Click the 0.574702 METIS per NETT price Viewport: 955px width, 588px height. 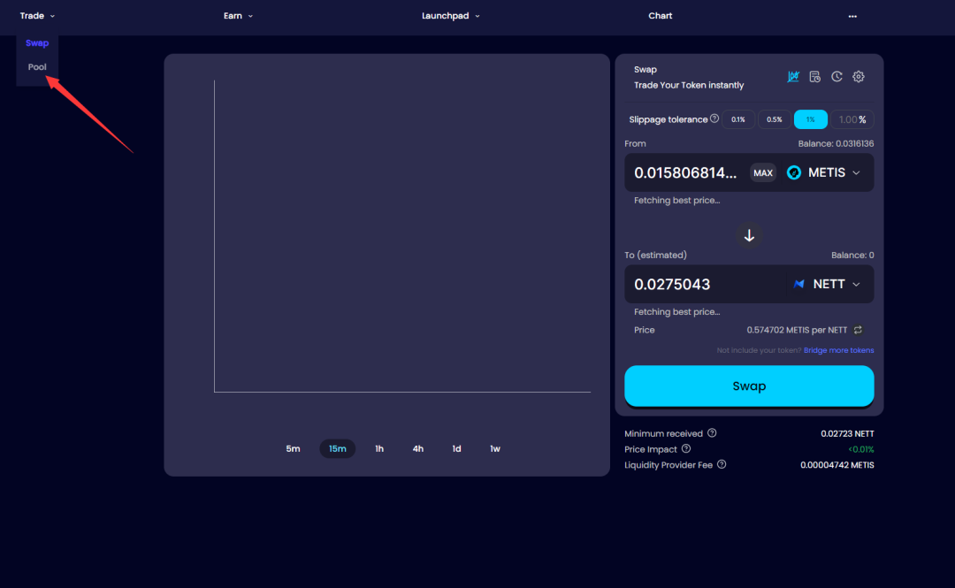click(797, 330)
